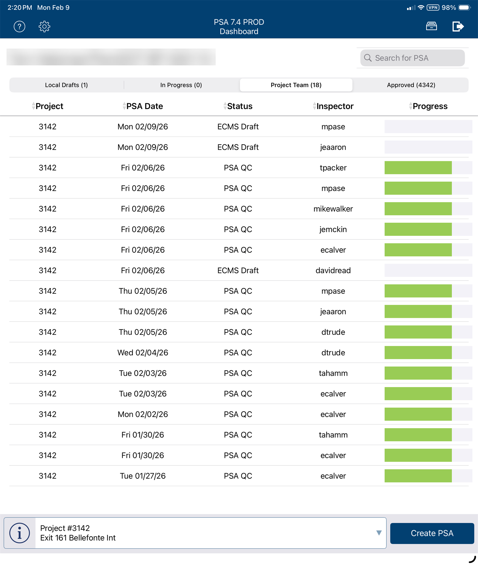Sort by PSA Date column

(x=143, y=106)
